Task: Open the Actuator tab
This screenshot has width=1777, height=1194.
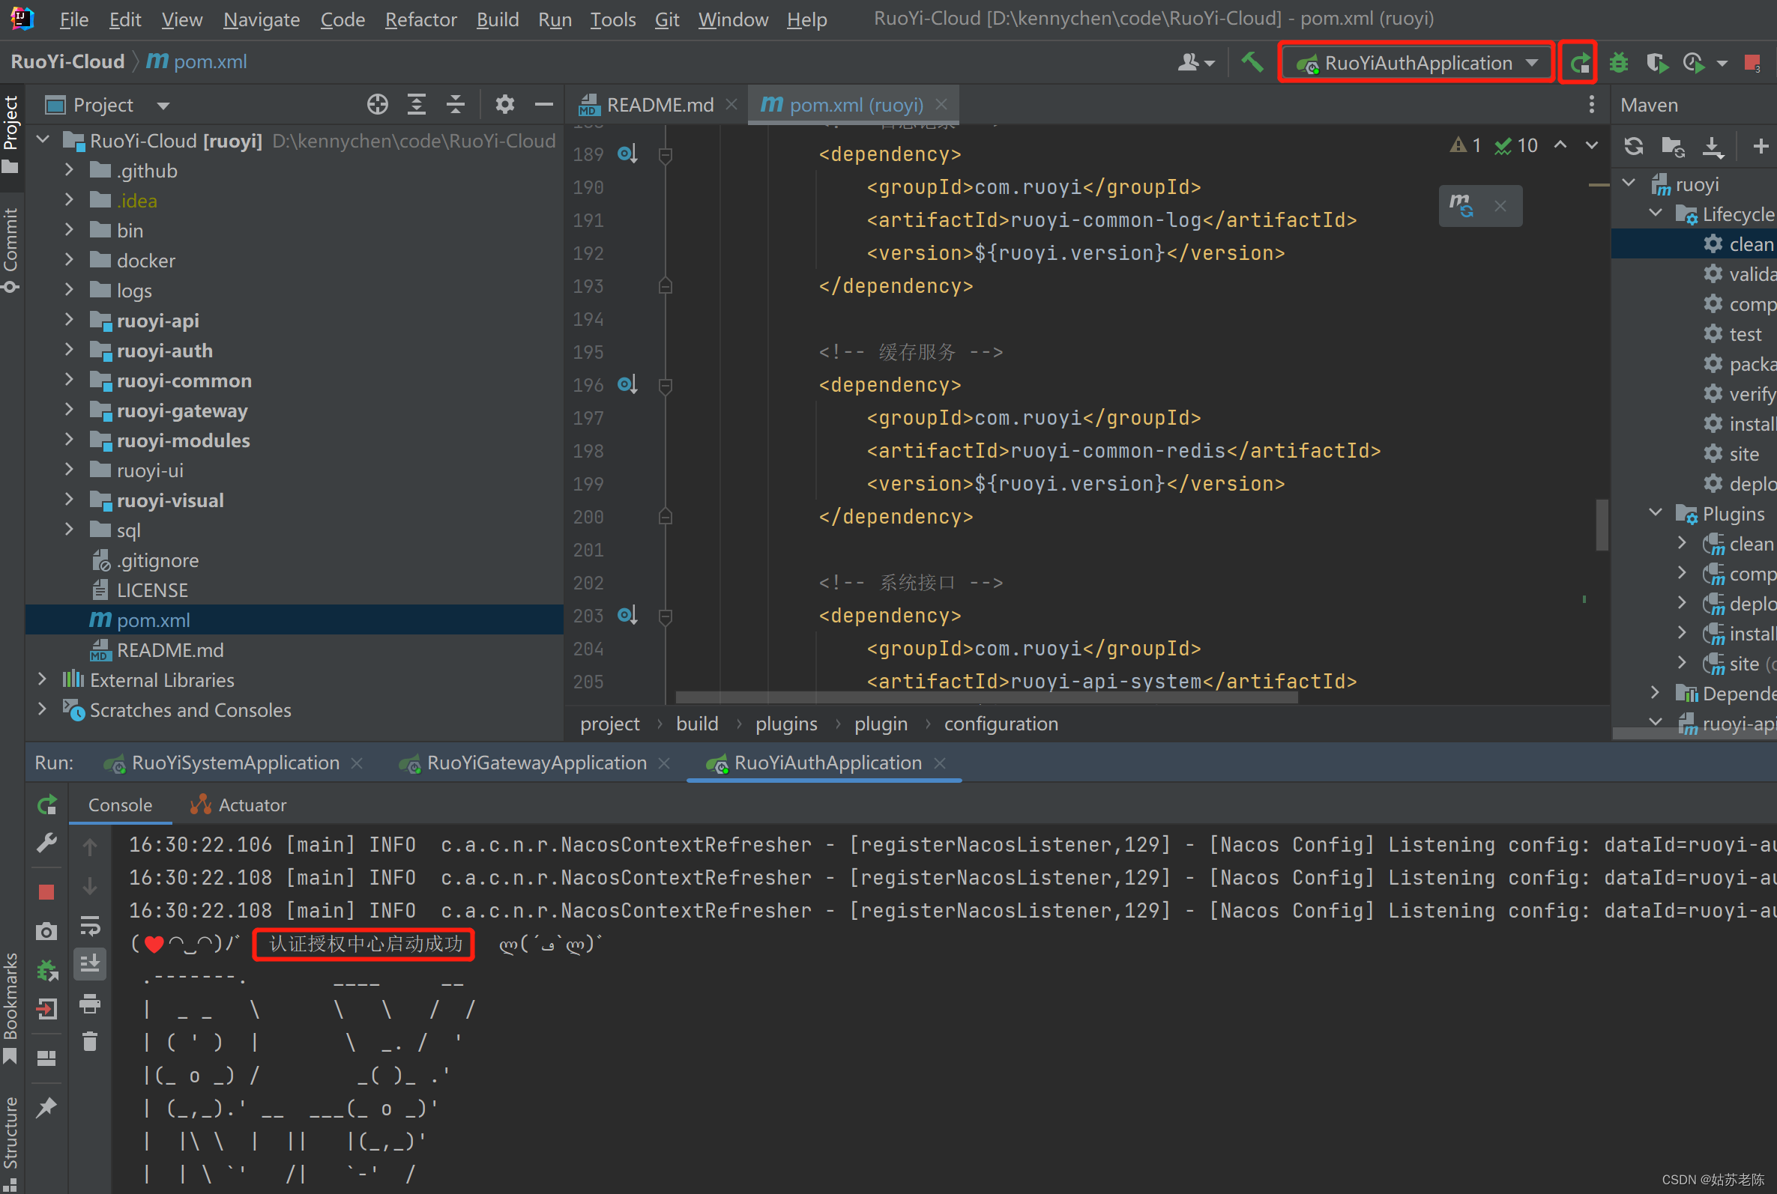Action: [238, 805]
